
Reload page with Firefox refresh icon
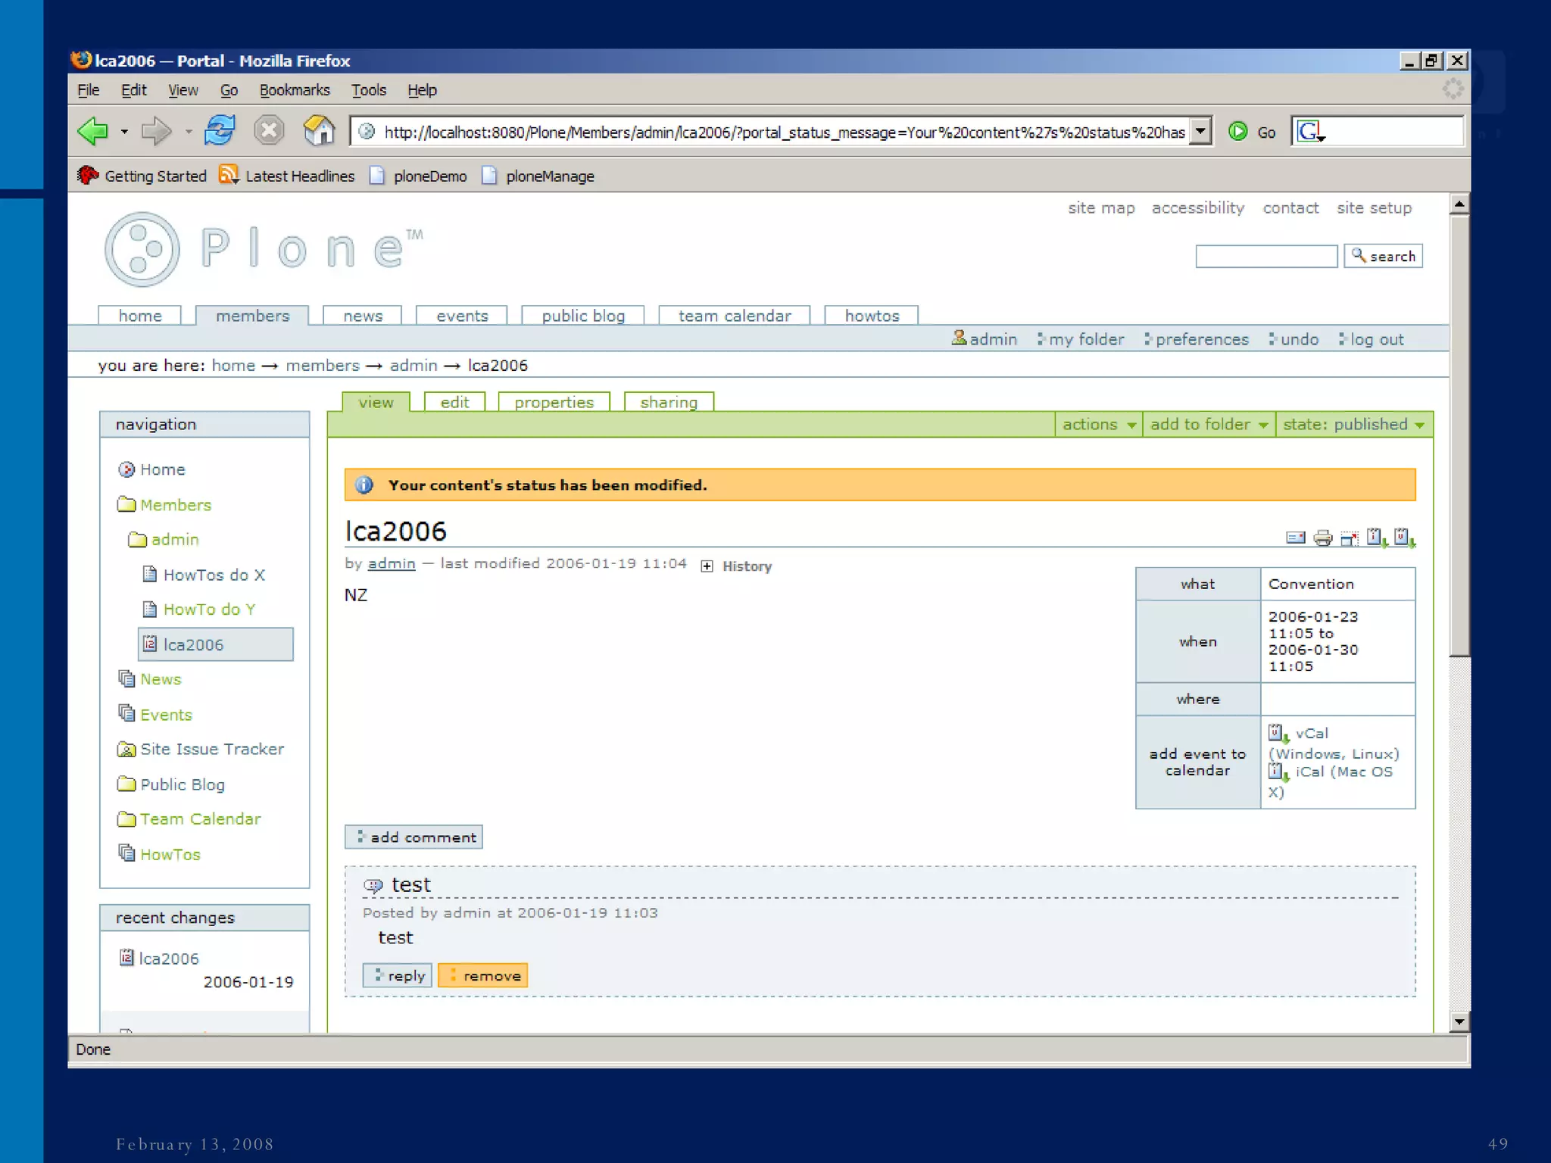pyautogui.click(x=220, y=131)
